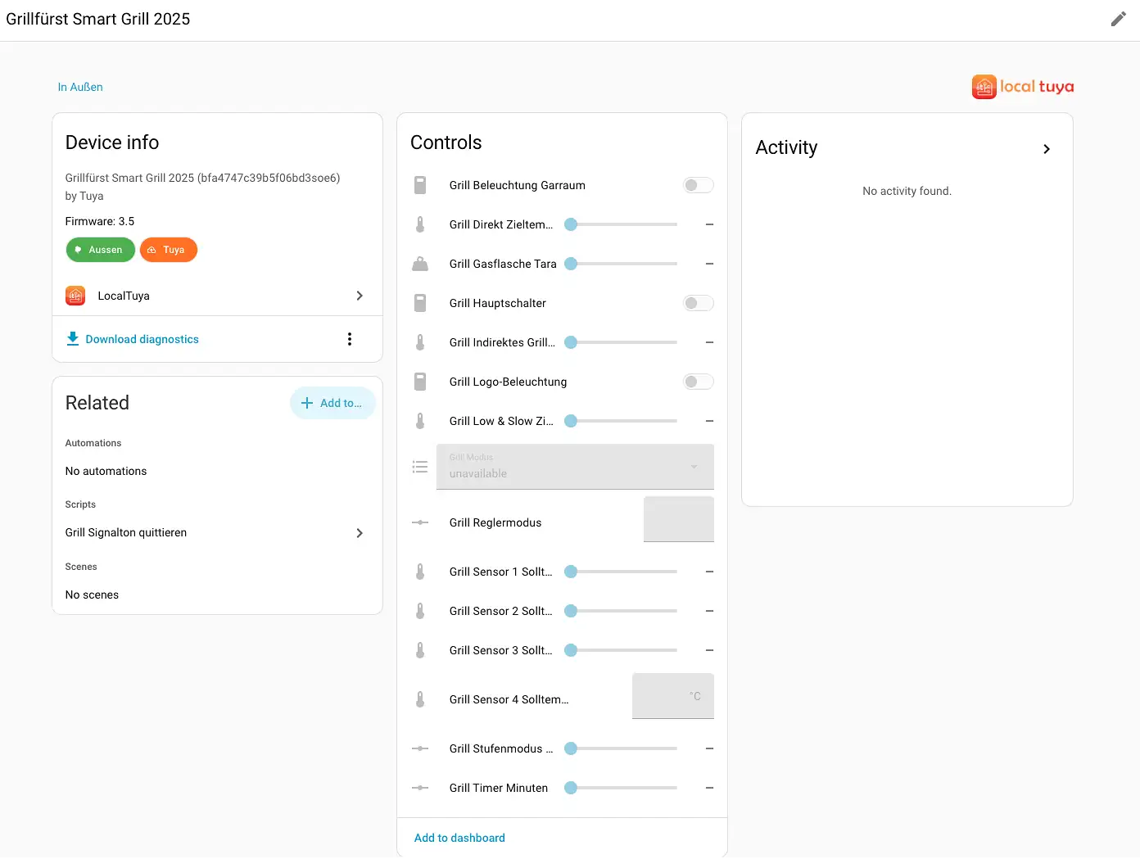Viewport: 1140px width, 859px height.
Task: Click the Grill Hauptschalter switch icon
Action: pyautogui.click(x=420, y=303)
